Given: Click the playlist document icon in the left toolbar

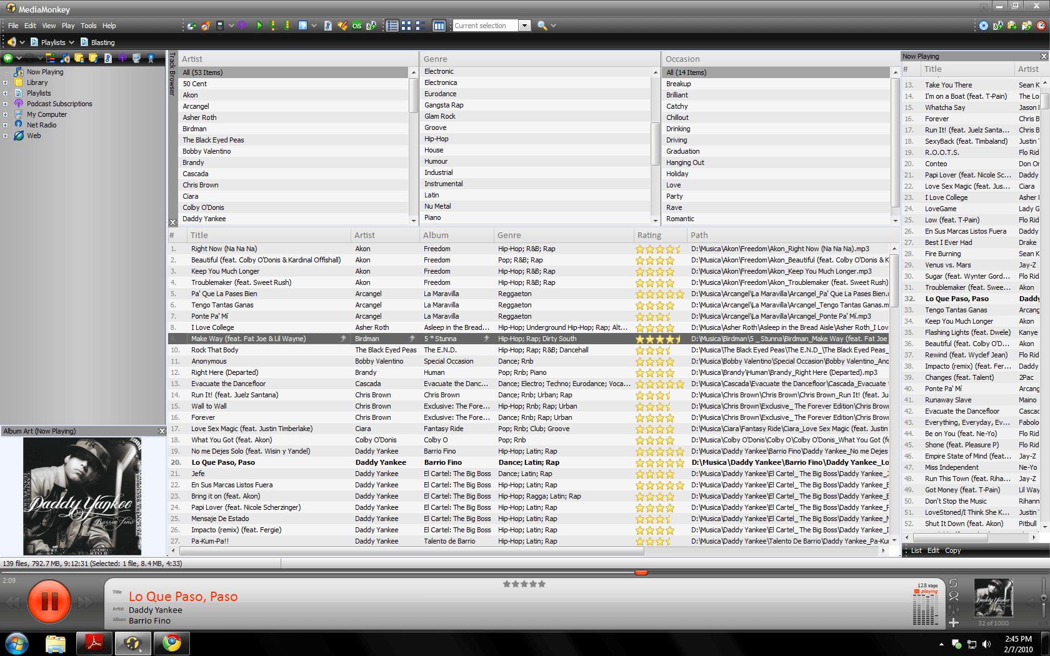Looking at the screenshot, I should [108, 58].
